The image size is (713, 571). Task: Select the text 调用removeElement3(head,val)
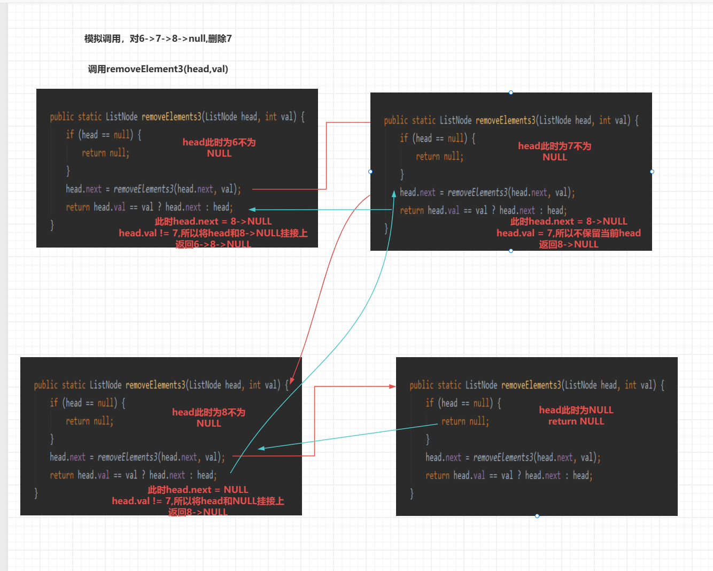pos(158,69)
